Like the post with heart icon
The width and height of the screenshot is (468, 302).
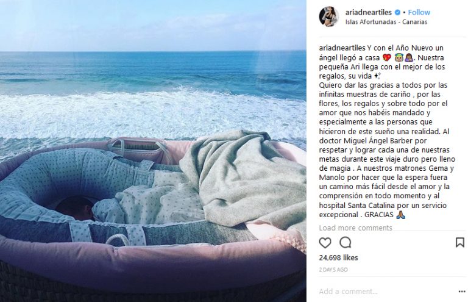(325, 243)
